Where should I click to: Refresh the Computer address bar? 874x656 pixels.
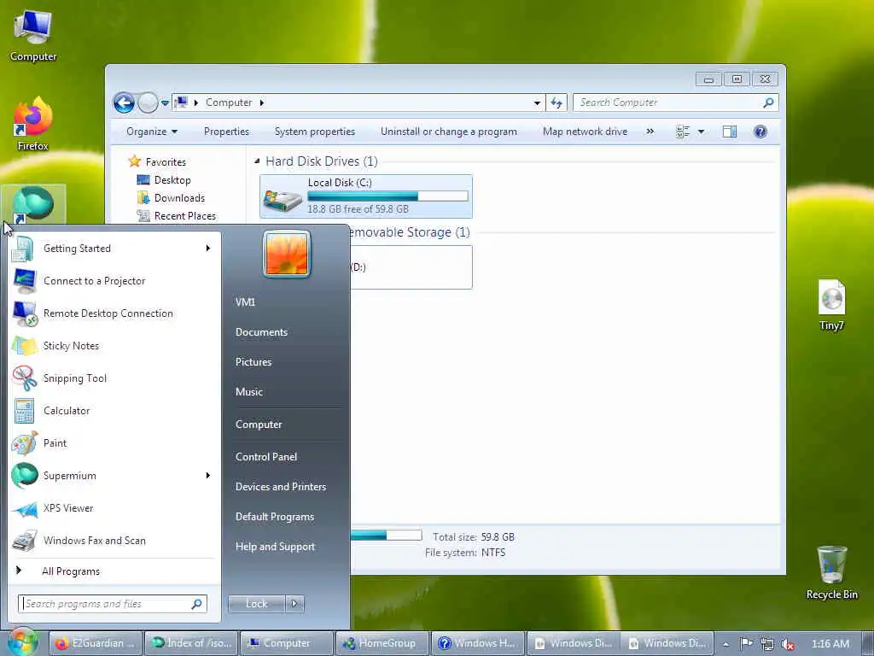coord(556,102)
